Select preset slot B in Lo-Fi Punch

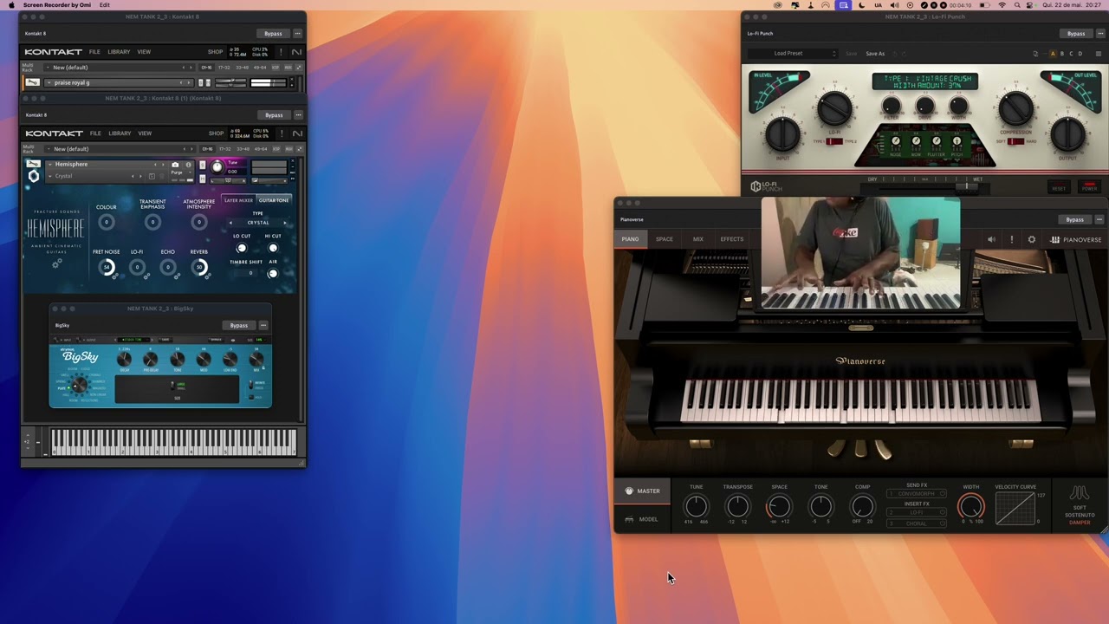pos(1062,54)
